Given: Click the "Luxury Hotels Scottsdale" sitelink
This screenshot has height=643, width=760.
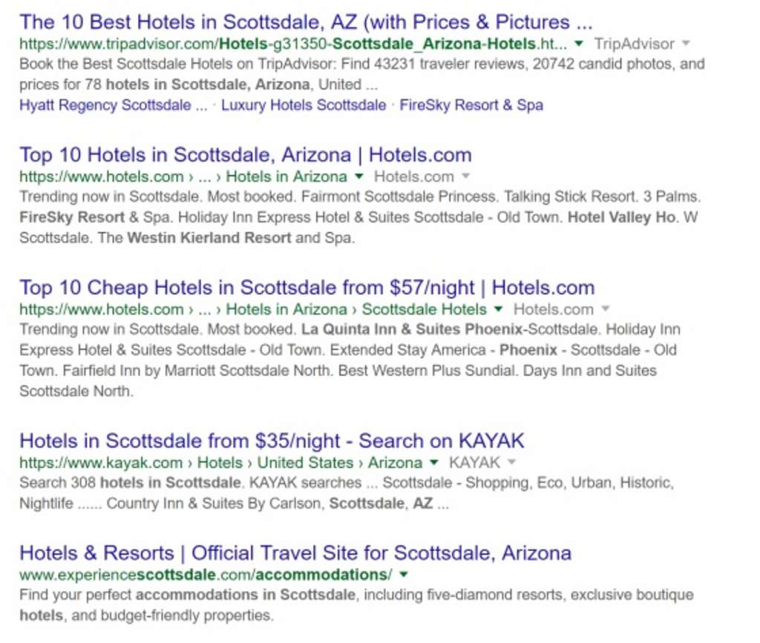Looking at the screenshot, I should [303, 105].
